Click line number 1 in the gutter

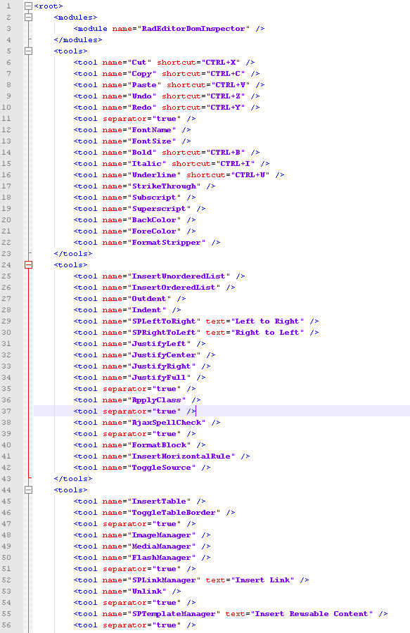[x=8, y=6]
